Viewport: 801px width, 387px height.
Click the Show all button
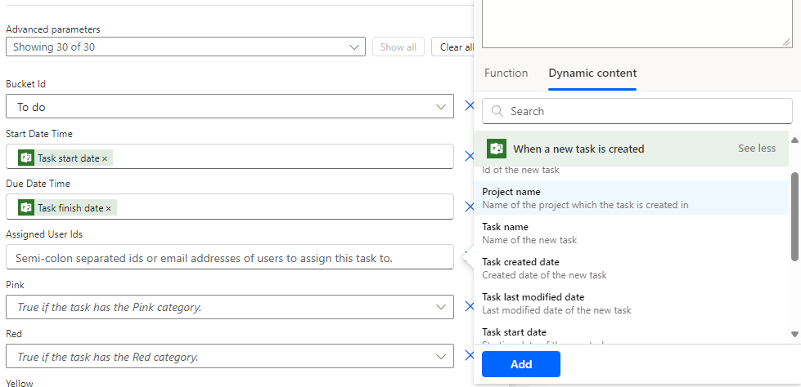(398, 47)
